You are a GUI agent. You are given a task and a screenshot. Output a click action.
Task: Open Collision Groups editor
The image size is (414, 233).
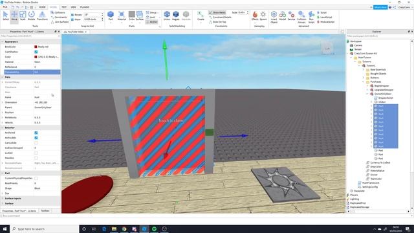(301, 17)
